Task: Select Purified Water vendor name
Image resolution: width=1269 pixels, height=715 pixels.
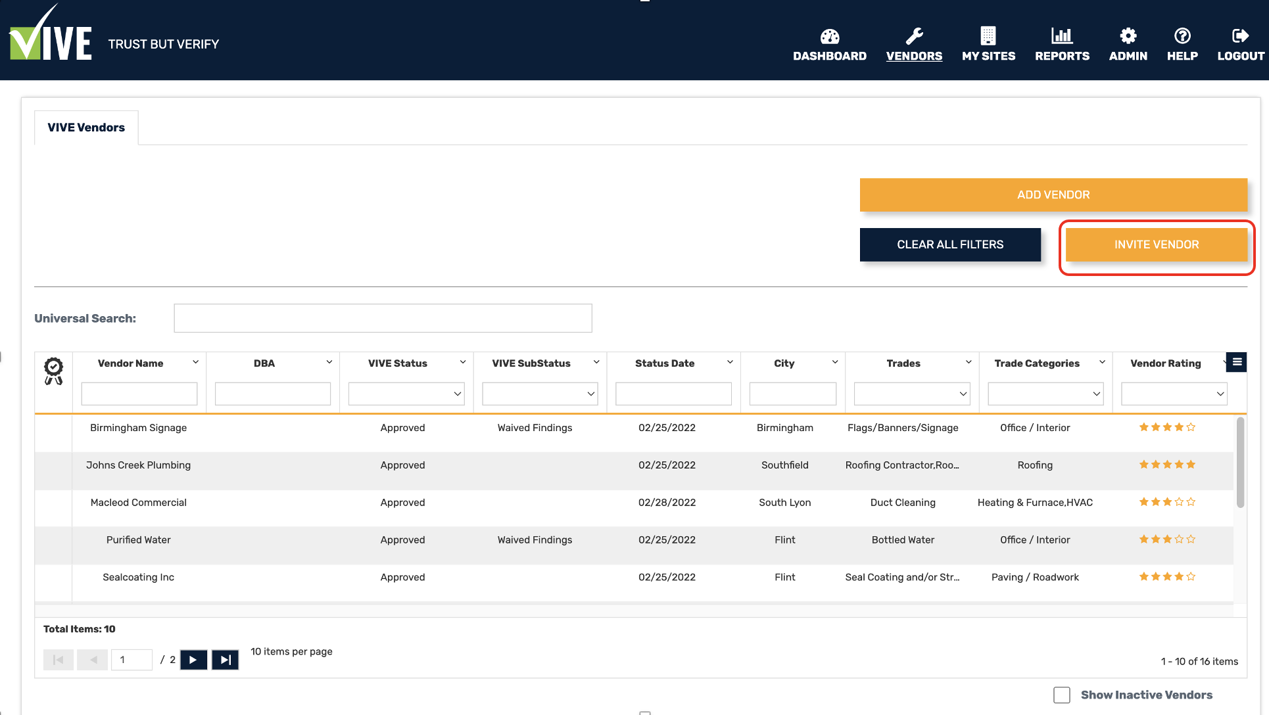Action: pos(138,540)
